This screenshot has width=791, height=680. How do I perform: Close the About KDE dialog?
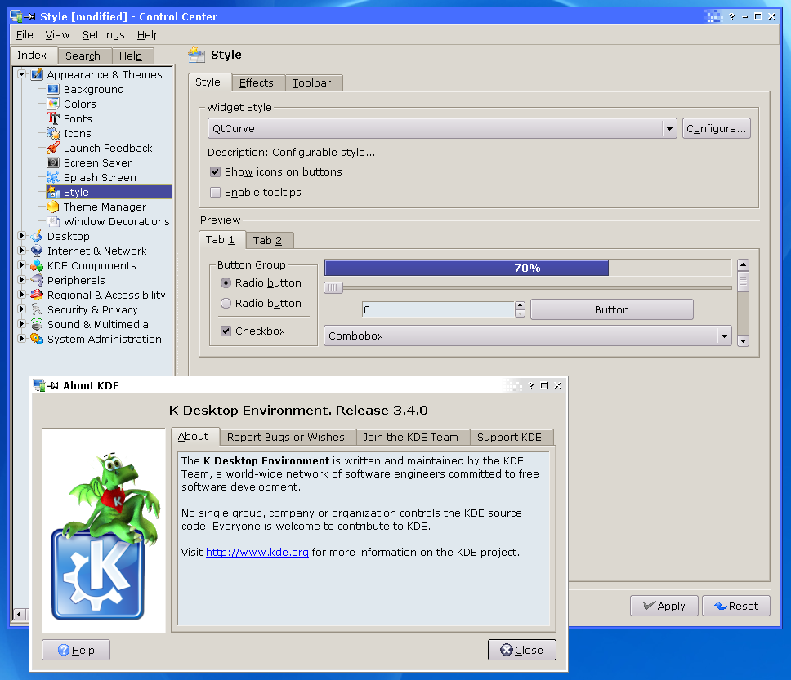tap(521, 650)
